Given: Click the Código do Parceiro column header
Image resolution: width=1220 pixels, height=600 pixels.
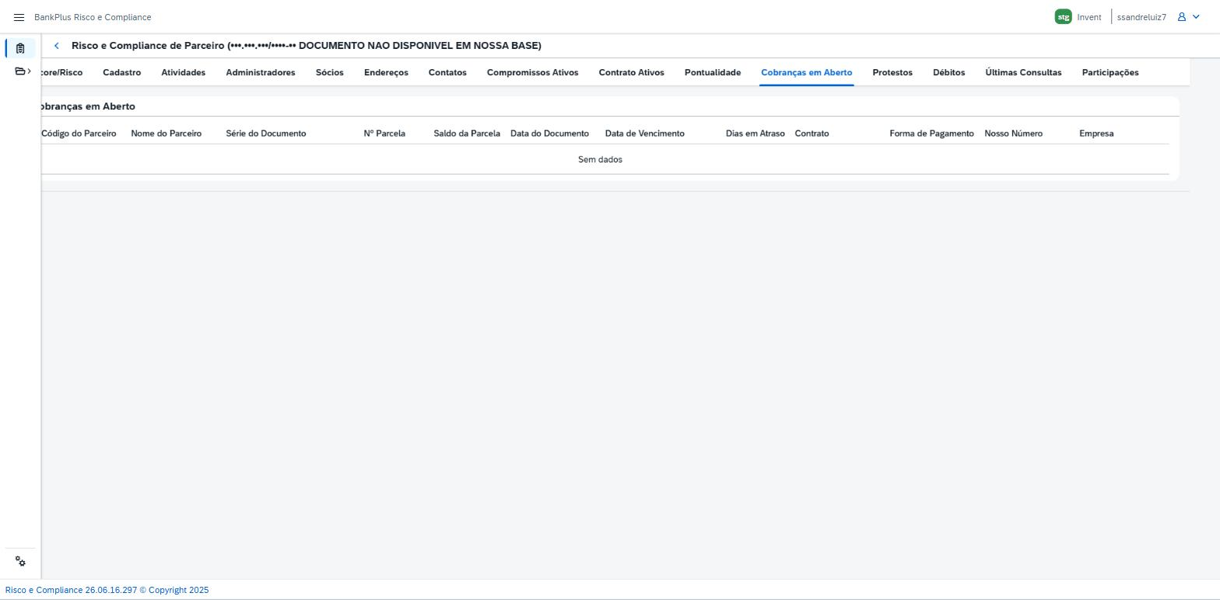Looking at the screenshot, I should [x=79, y=134].
